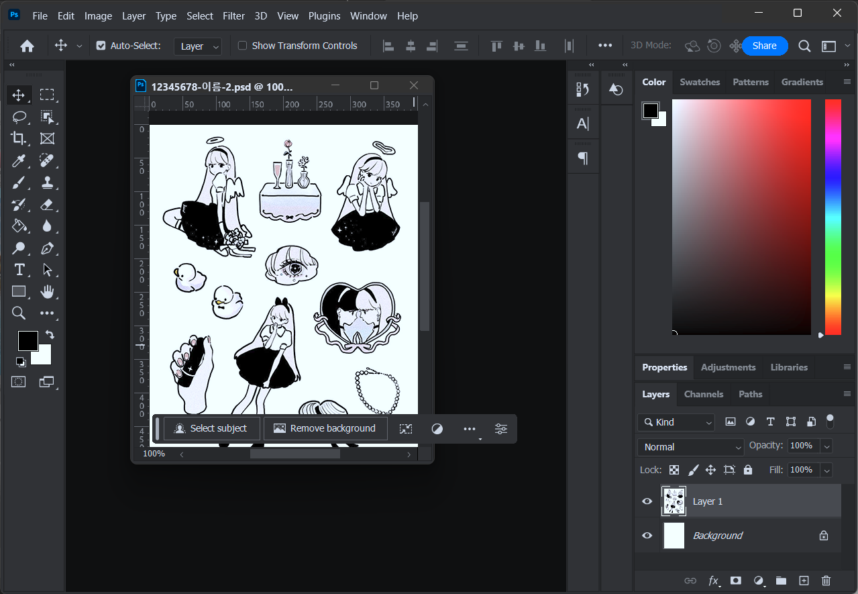Open the Move tool preset picker arrow
The height and width of the screenshot is (594, 858).
[79, 46]
